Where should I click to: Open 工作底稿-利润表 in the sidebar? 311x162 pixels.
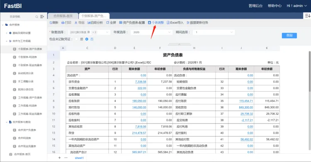tap(27, 106)
